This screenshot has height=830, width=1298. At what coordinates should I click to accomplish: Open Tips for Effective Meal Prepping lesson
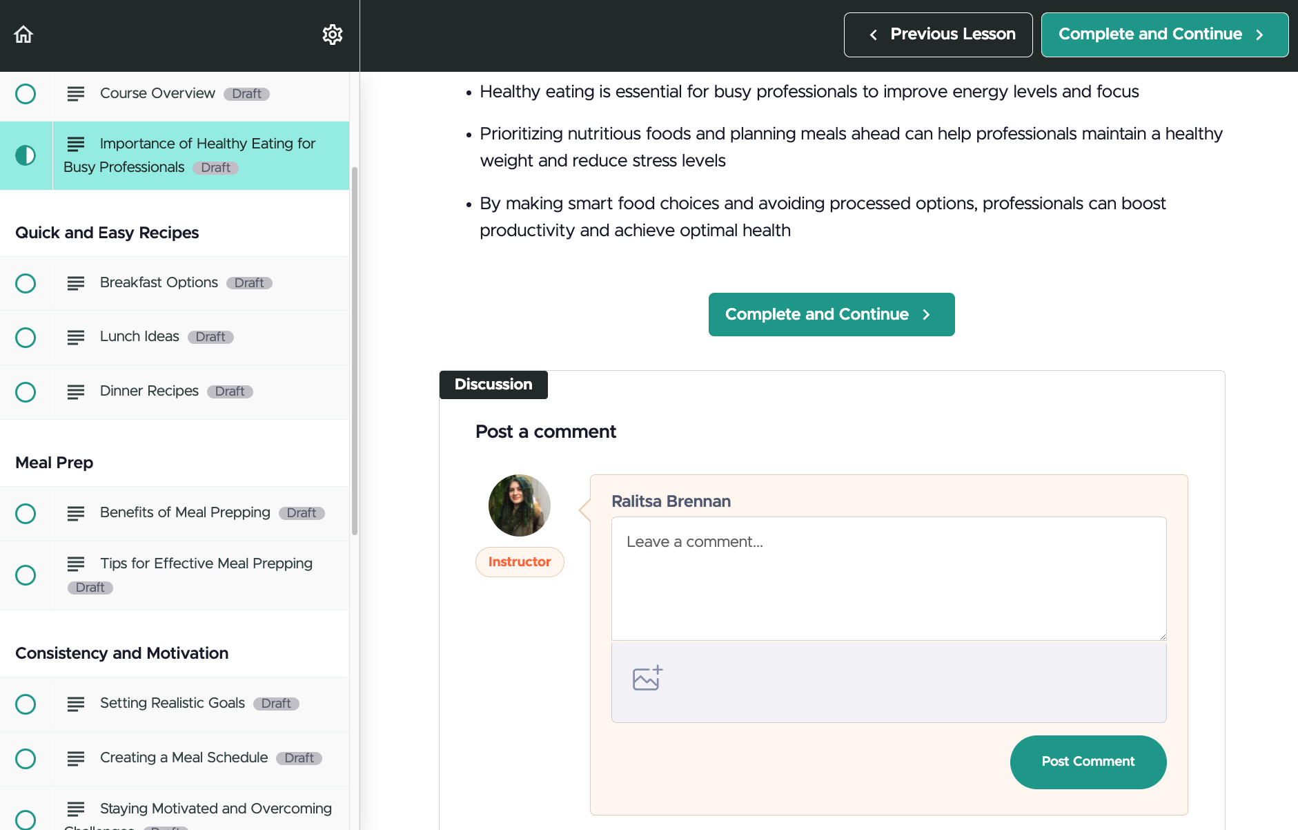[206, 563]
